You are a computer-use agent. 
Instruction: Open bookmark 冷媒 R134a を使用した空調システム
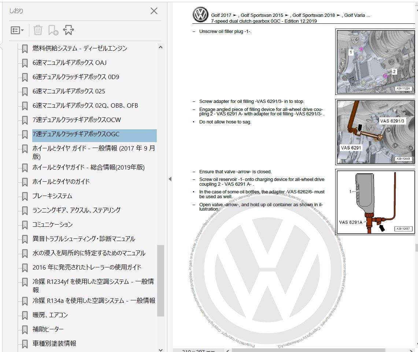tap(94, 301)
